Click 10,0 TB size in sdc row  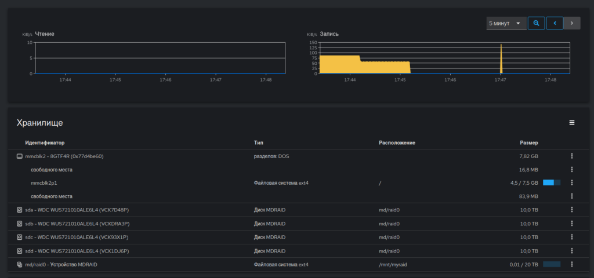(529, 237)
